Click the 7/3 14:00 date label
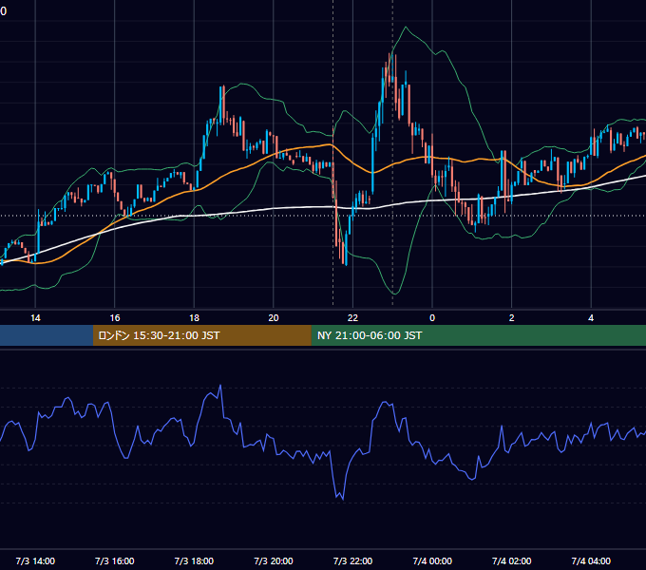The image size is (646, 570). click(35, 560)
